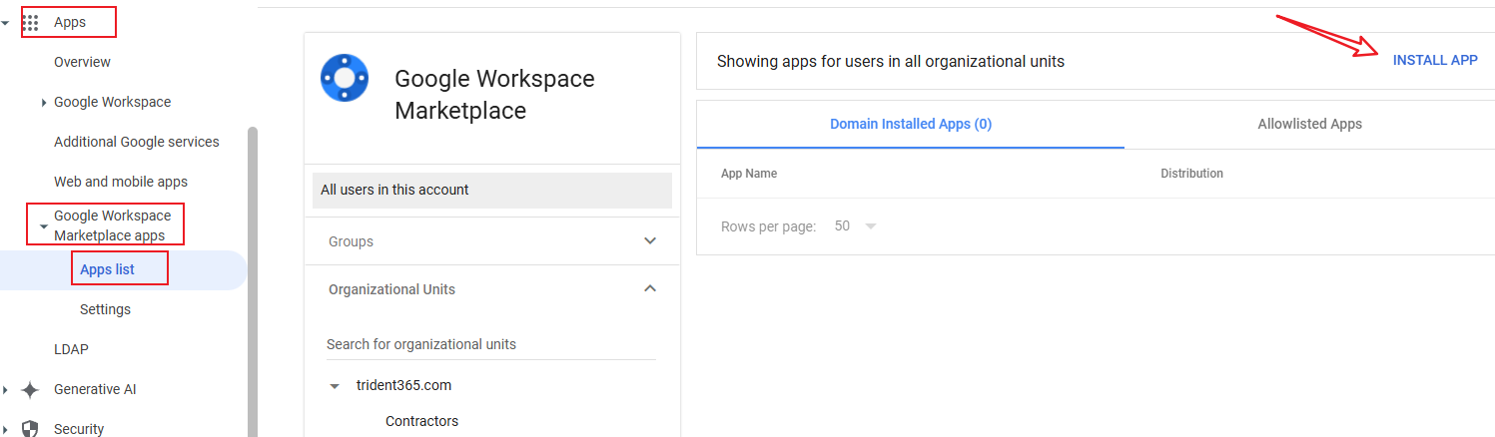This screenshot has width=1495, height=437.
Task: Click the Search for organizational units field
Action: coord(490,344)
